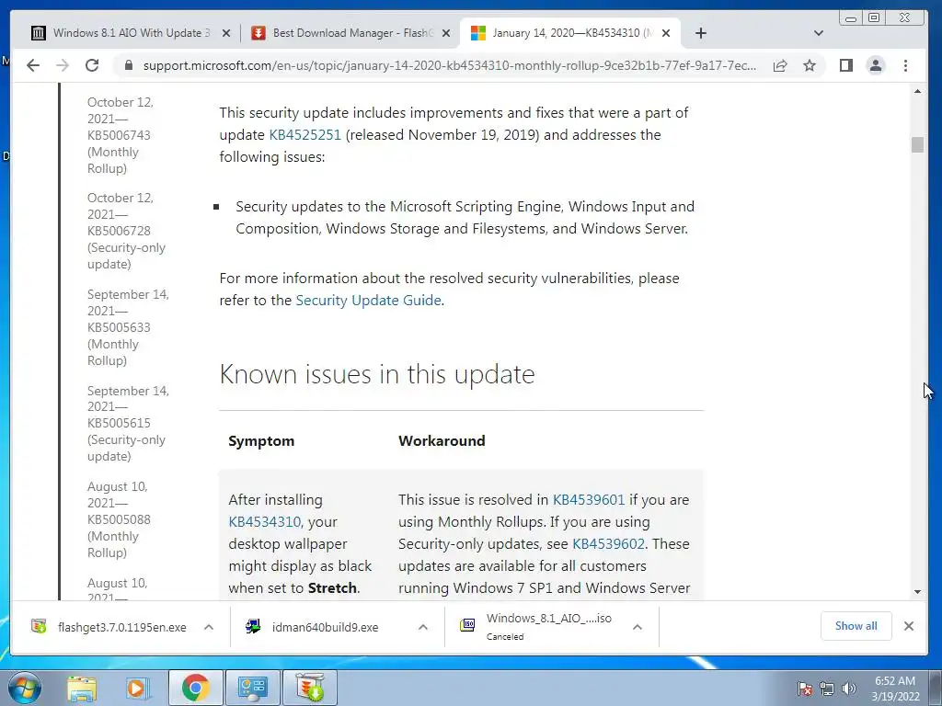Click the forward navigation arrow

coord(63,65)
